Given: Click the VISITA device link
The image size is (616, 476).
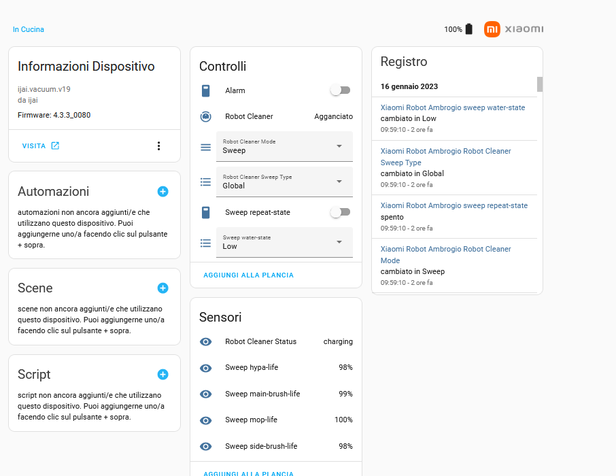Looking at the screenshot, I should pos(41,146).
